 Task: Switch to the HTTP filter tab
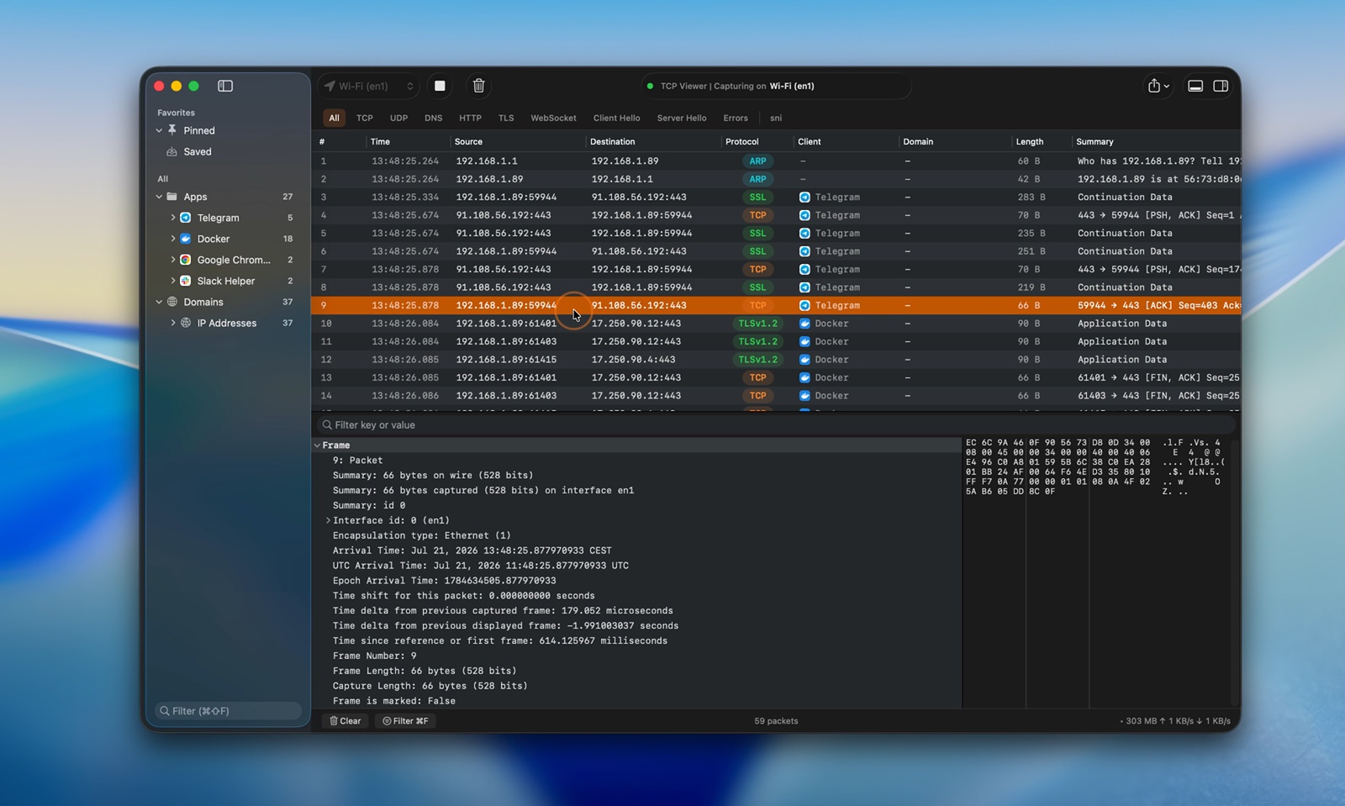click(470, 118)
